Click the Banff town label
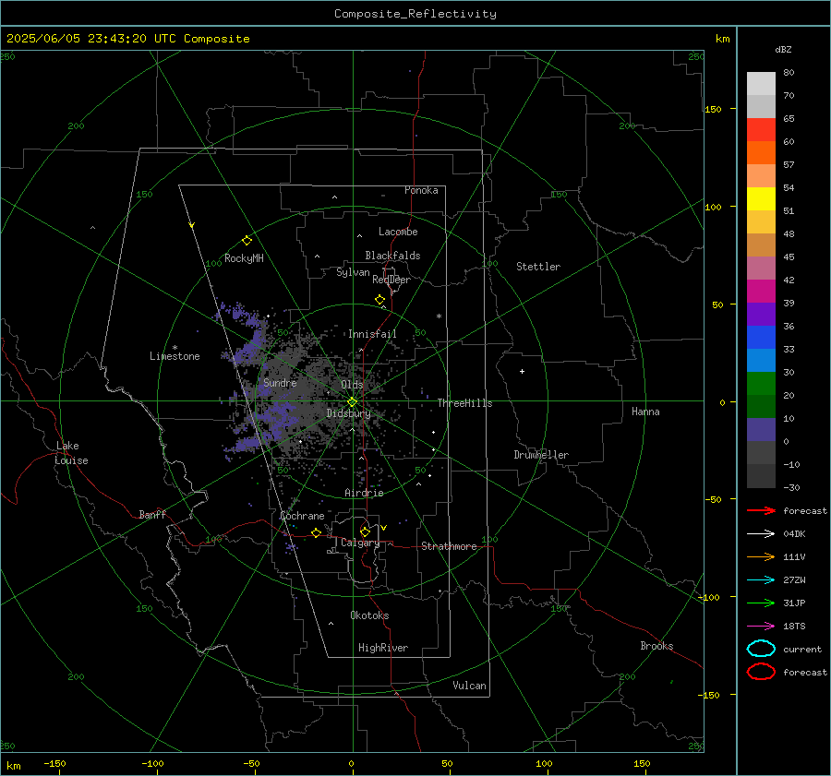Screen dimensions: 831x776 click(x=152, y=515)
